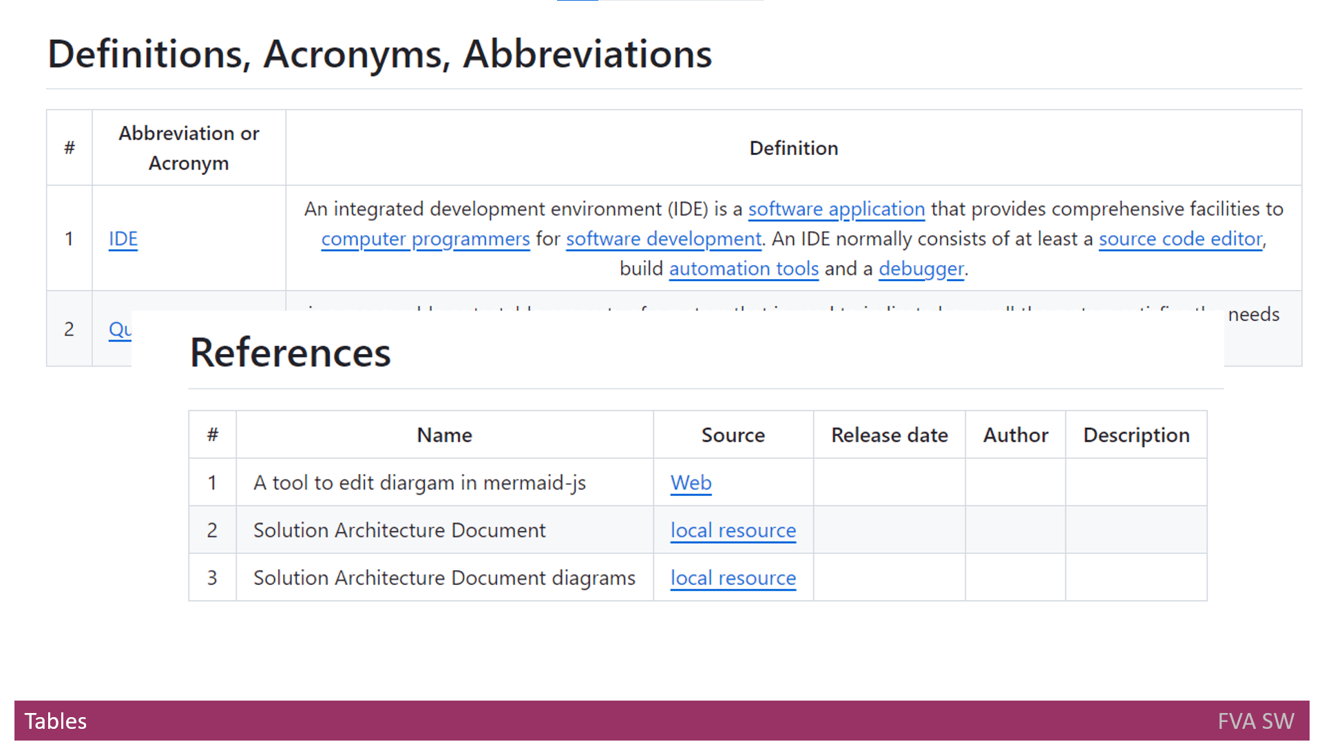This screenshot has width=1322, height=744.
Task: Click the Description column header
Action: (x=1136, y=435)
